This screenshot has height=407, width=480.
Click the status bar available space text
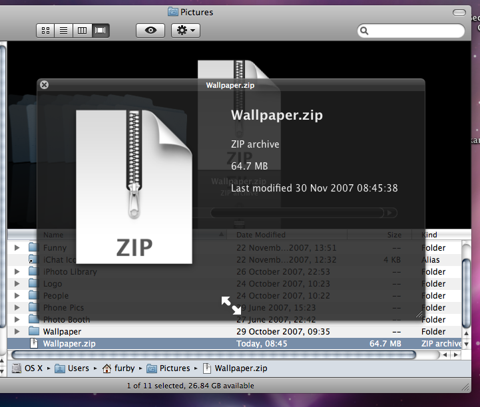click(x=221, y=386)
